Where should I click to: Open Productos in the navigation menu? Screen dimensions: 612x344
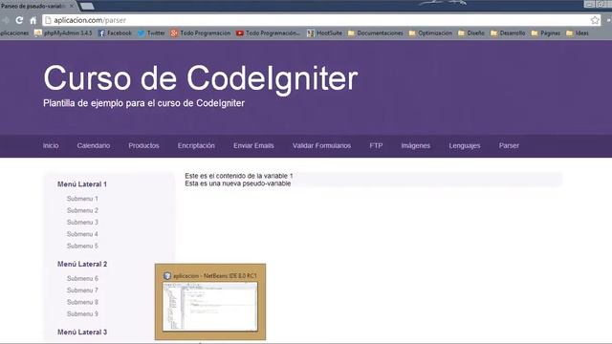pyautogui.click(x=143, y=145)
